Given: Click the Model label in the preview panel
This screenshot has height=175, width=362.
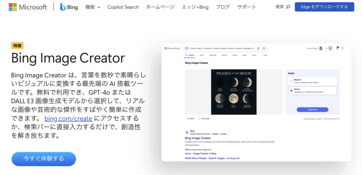Looking at the screenshot, I should click(291, 73).
